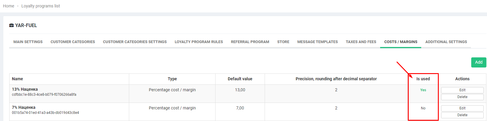This screenshot has width=487, height=121.
Task: Open the Taxes and Fees tab
Action: pyautogui.click(x=361, y=42)
